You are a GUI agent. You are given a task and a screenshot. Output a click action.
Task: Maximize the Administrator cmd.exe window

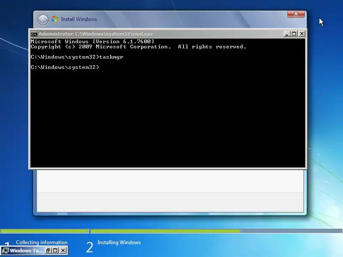[294, 34]
